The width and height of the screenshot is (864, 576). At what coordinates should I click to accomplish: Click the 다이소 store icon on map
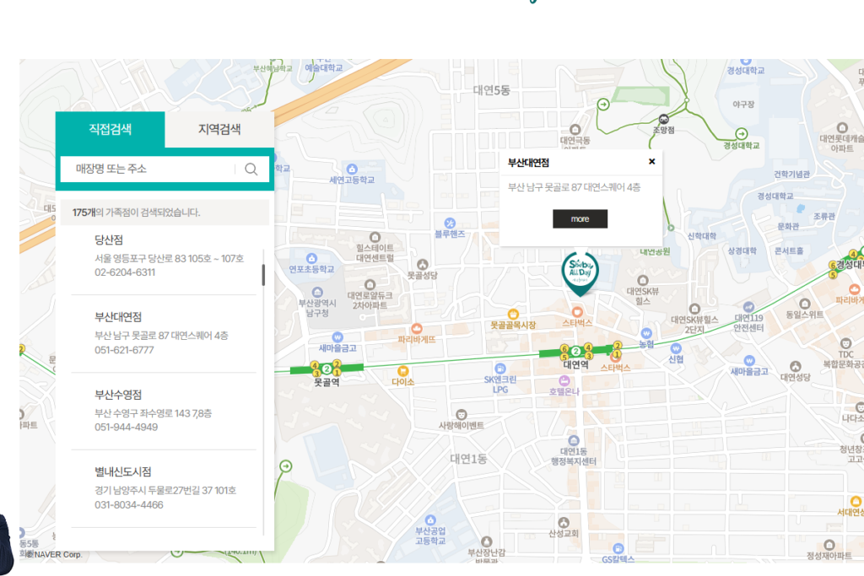[x=402, y=370]
